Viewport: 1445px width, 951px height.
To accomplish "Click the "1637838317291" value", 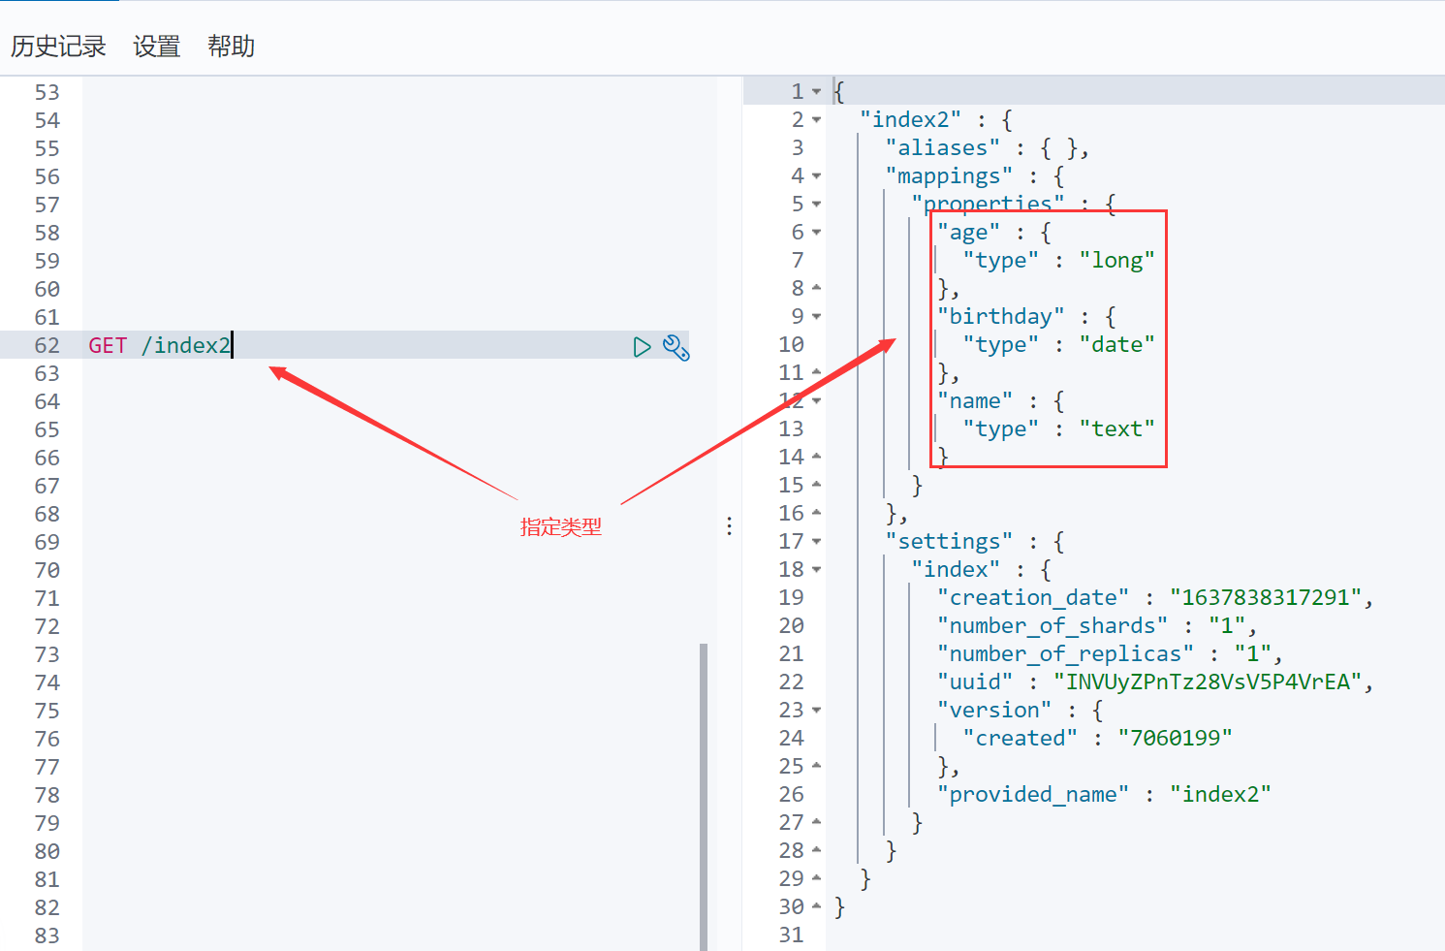I will point(1266,598).
